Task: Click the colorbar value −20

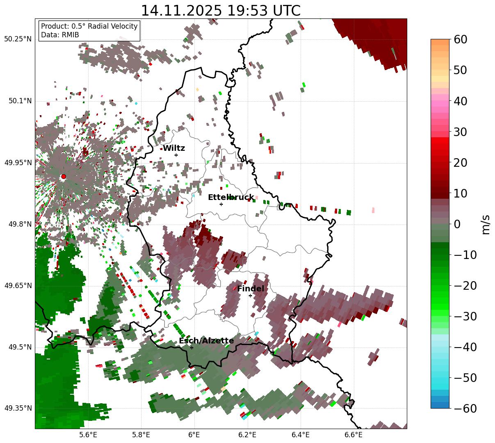Action: coord(465,285)
